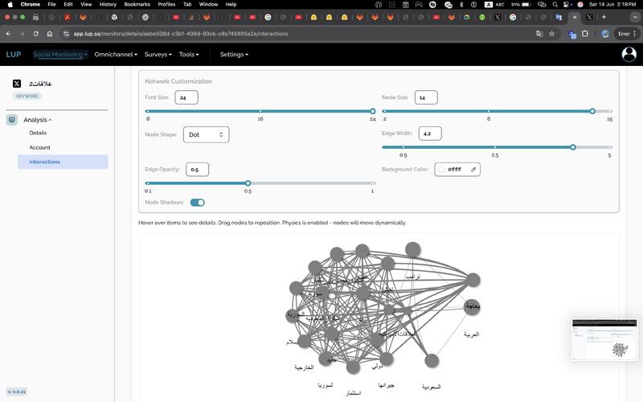Click the KEYWORD badge
Image resolution: width=643 pixels, height=402 pixels.
pyautogui.click(x=27, y=96)
